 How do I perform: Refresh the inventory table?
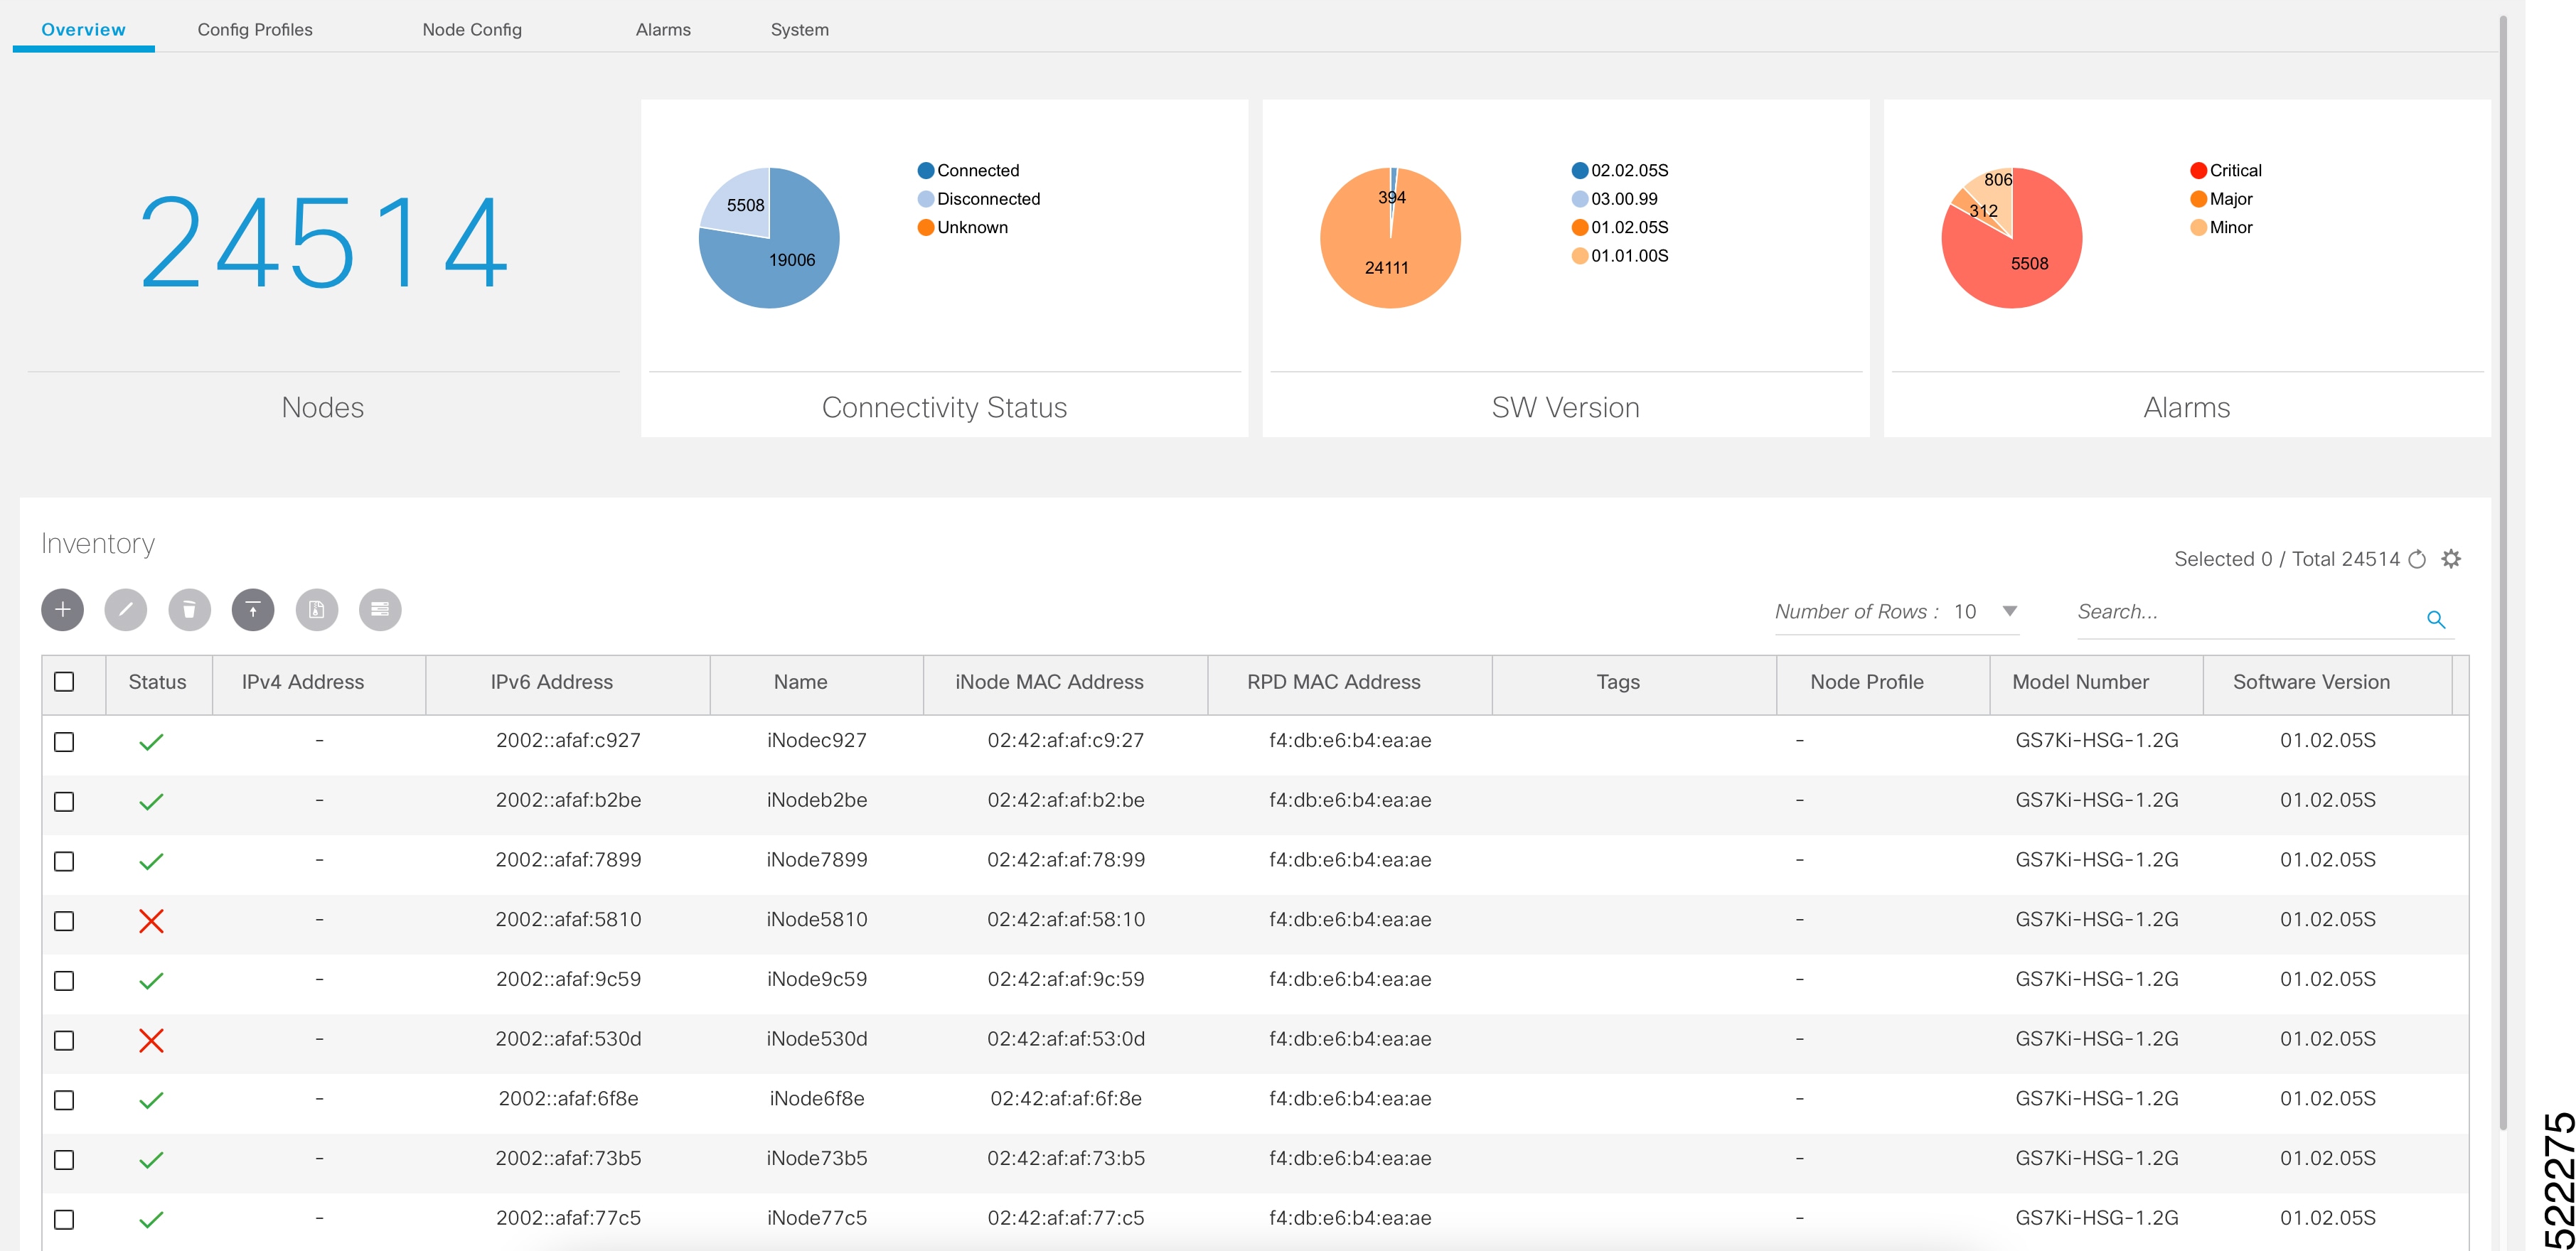coord(2416,558)
